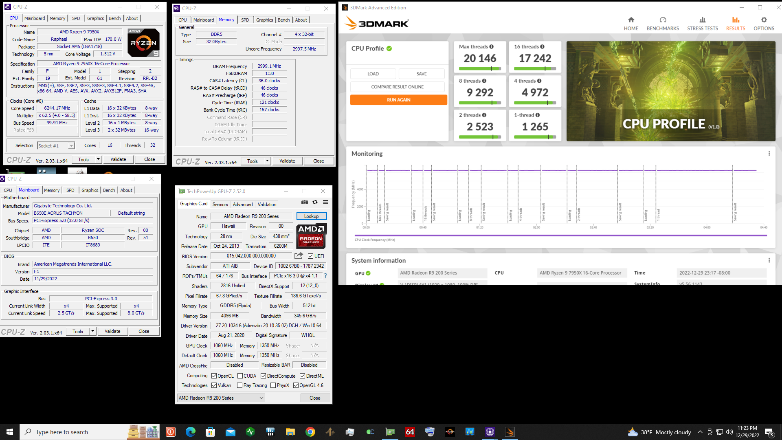Open Mail app from taskbar

230,432
